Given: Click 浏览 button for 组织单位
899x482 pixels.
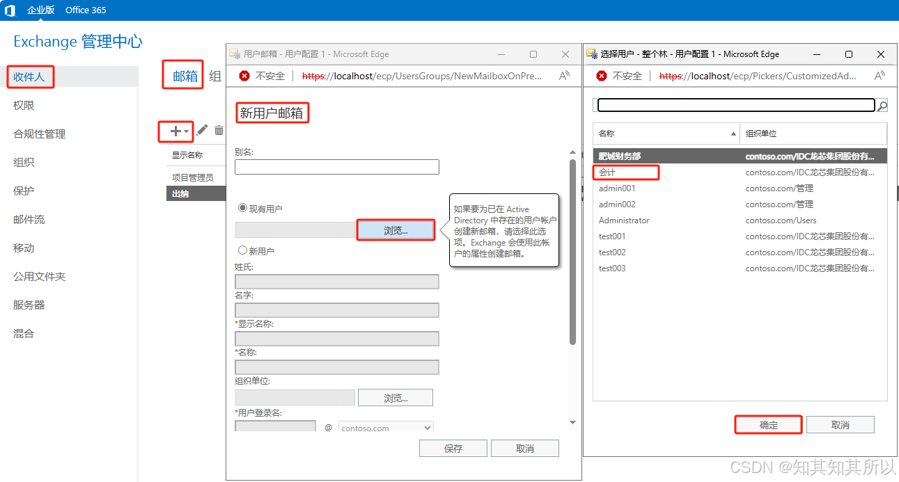Looking at the screenshot, I should 396,398.
